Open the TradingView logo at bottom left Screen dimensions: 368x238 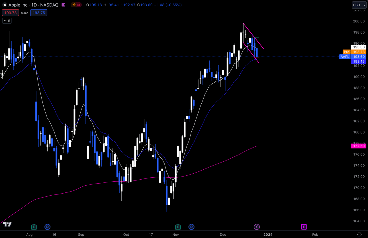(7, 224)
